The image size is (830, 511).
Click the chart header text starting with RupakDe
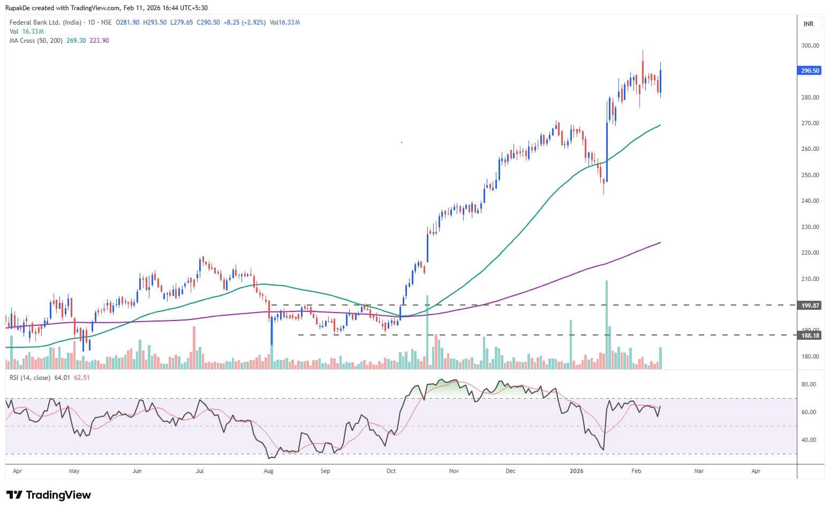tap(107, 8)
